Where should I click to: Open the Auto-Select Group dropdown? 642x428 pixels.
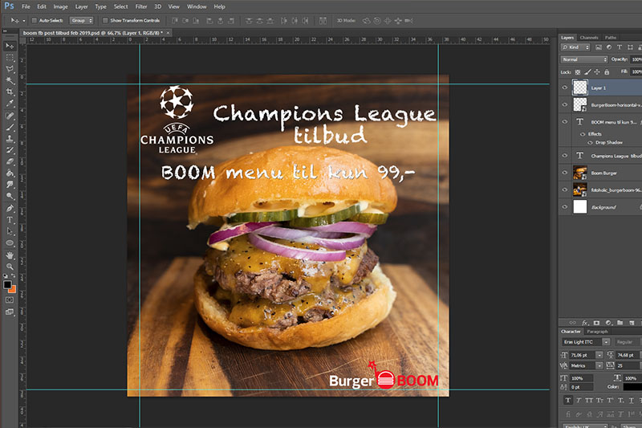click(82, 21)
